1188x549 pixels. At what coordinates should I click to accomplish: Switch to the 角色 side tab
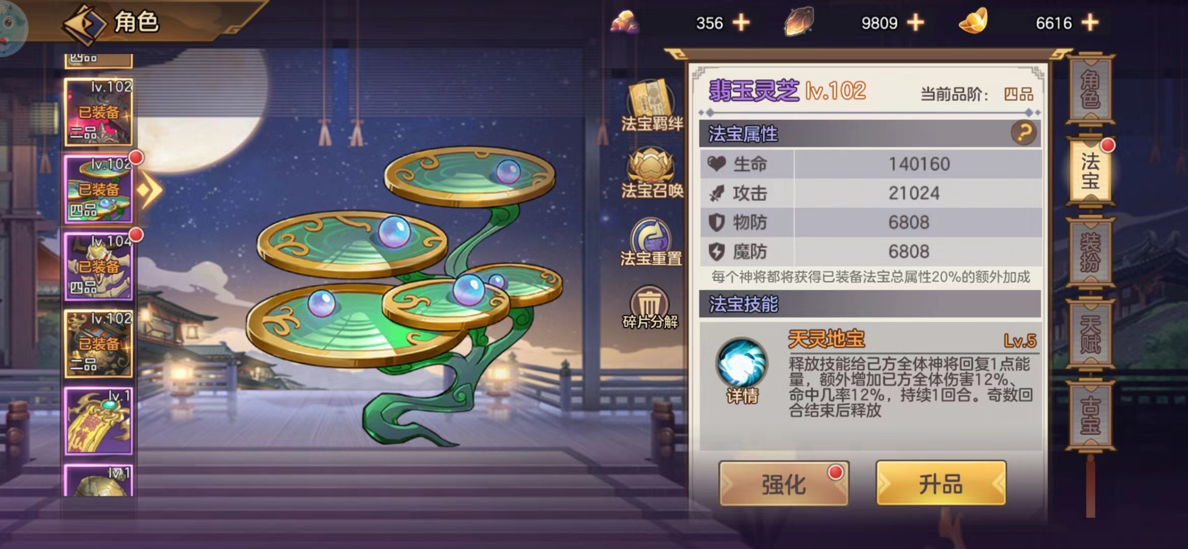point(1090,89)
